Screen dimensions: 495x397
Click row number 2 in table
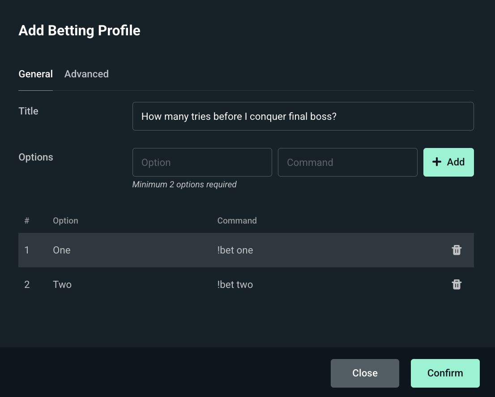coord(27,284)
